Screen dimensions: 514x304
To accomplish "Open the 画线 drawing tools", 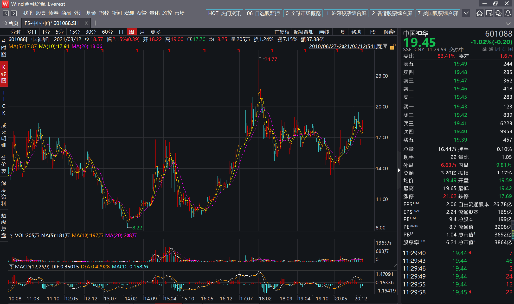I will pyautogui.click(x=324, y=32).
